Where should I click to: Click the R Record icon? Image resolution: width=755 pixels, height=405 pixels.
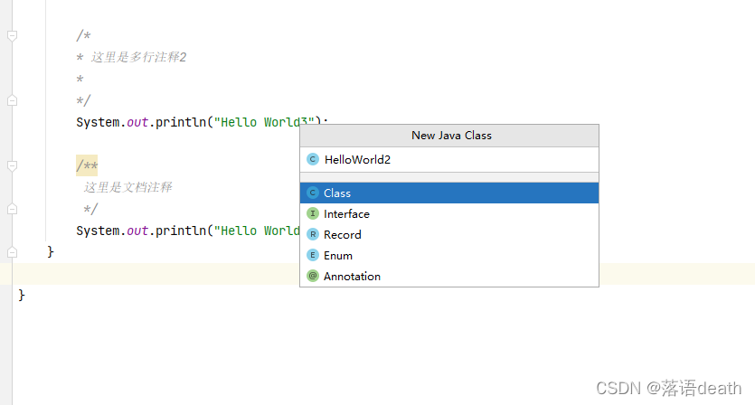point(313,234)
